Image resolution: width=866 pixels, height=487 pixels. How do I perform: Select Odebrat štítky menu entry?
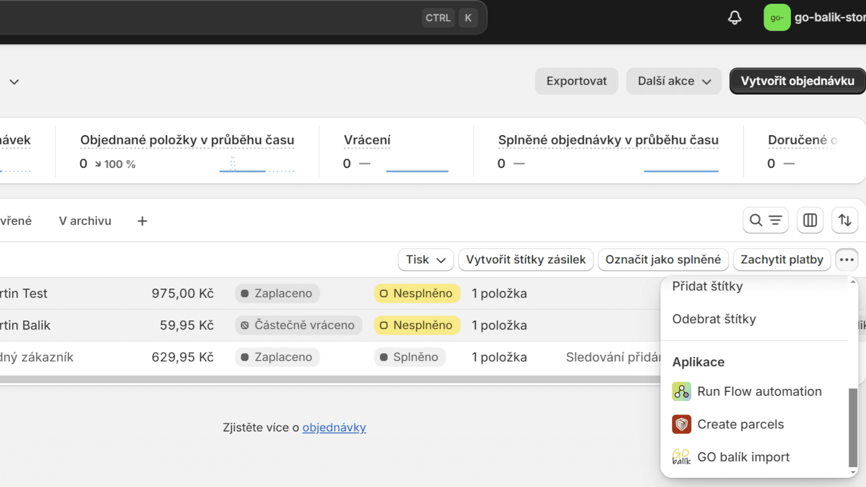click(714, 319)
